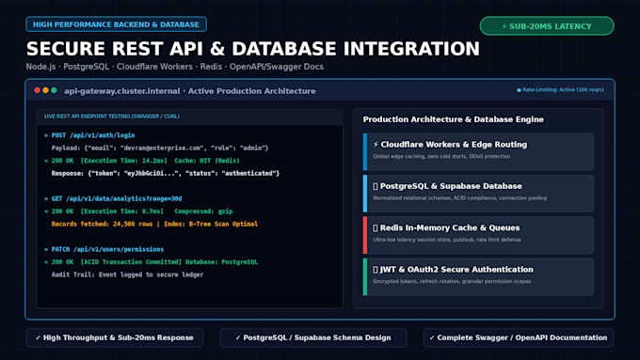Click the Encrypted tokens refresh rotation description

coord(452,281)
